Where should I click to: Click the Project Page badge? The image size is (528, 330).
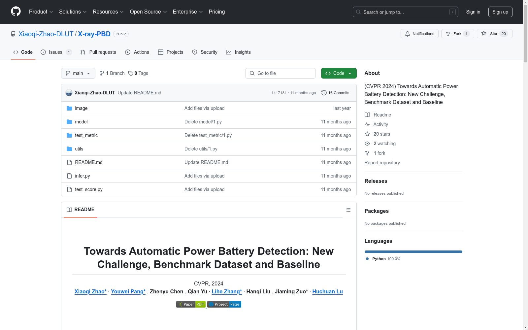point(224,304)
